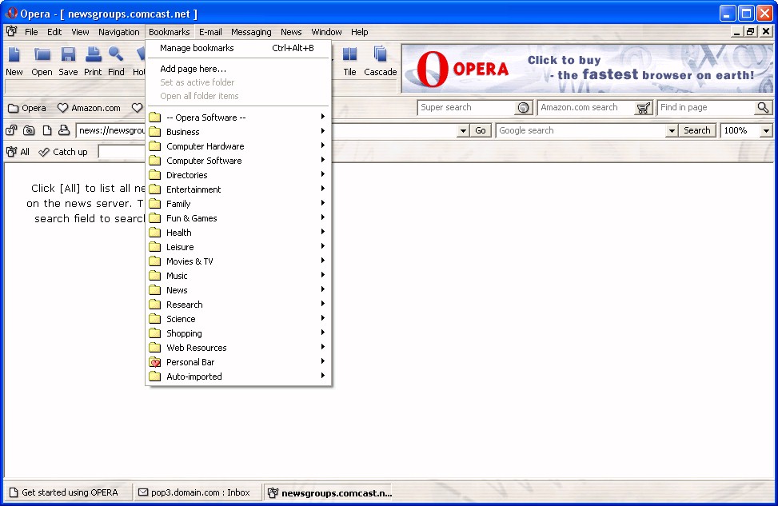Click the Save toolbar icon
This screenshot has width=778, height=506.
pos(68,55)
